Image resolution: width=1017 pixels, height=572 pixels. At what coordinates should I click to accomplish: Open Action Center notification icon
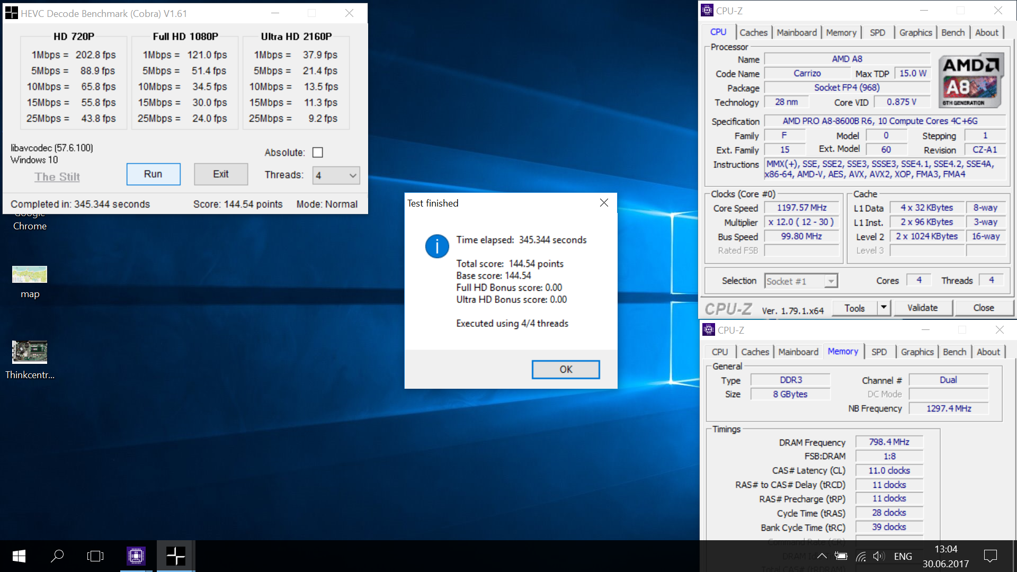(990, 556)
